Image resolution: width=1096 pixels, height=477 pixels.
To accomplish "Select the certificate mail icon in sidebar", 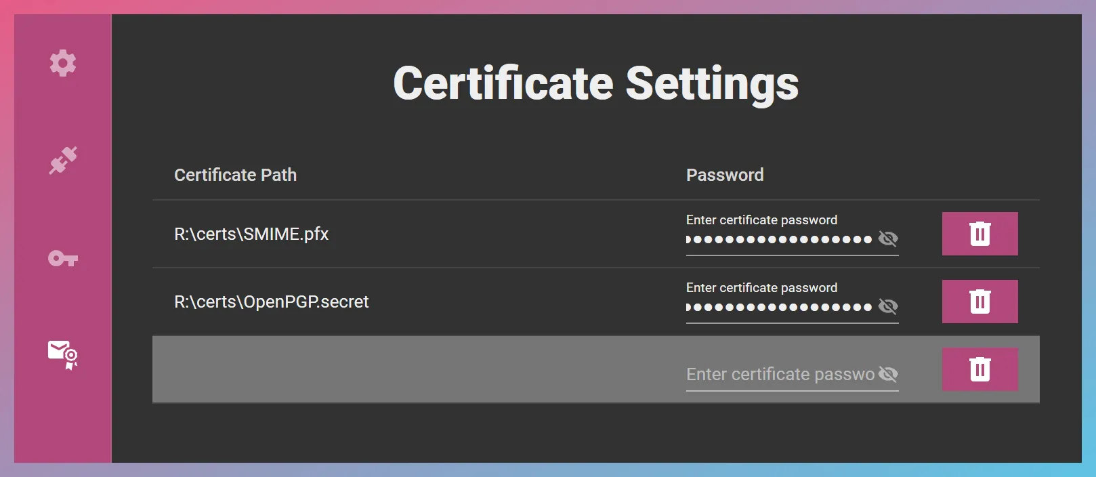I will click(62, 354).
